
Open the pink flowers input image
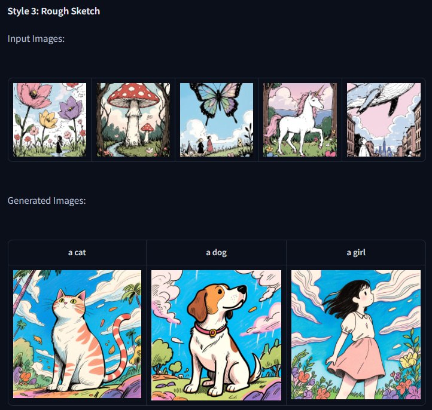tap(50, 120)
